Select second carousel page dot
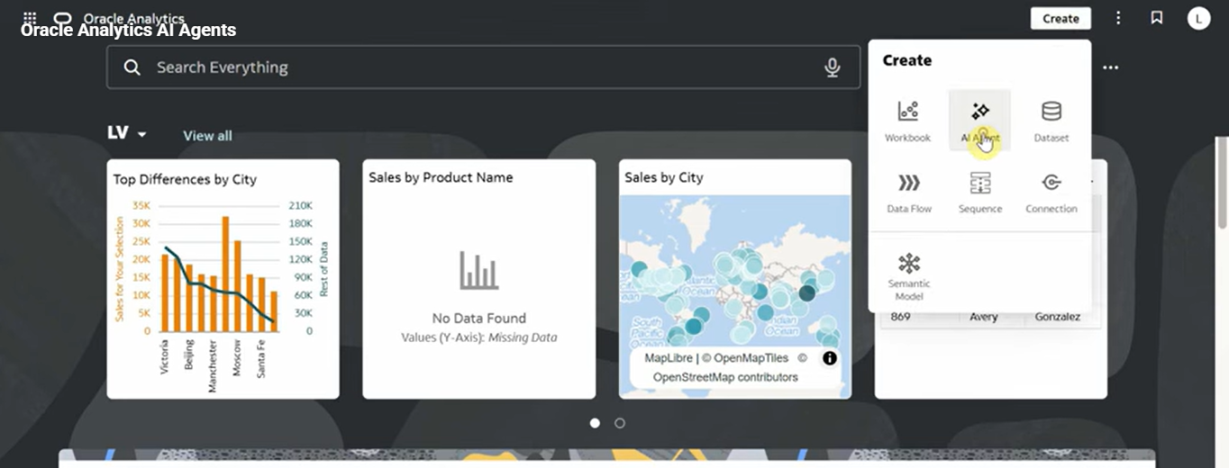 [620, 423]
